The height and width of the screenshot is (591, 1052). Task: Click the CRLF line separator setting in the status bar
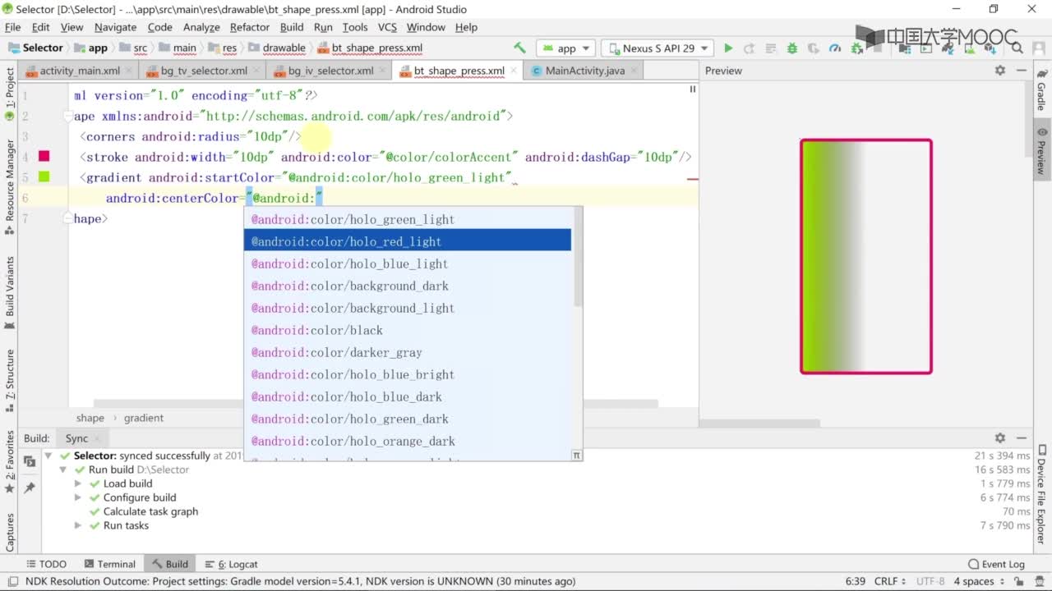point(890,581)
